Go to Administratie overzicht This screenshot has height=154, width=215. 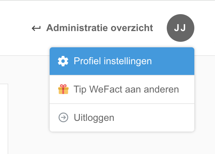99,28
